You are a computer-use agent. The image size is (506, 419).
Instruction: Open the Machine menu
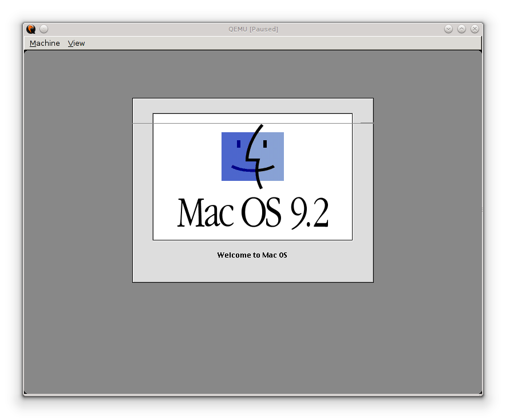coord(45,44)
